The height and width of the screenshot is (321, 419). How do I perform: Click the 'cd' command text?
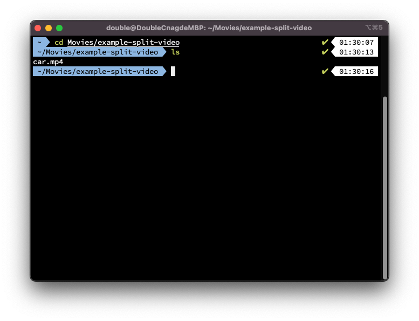[59, 42]
